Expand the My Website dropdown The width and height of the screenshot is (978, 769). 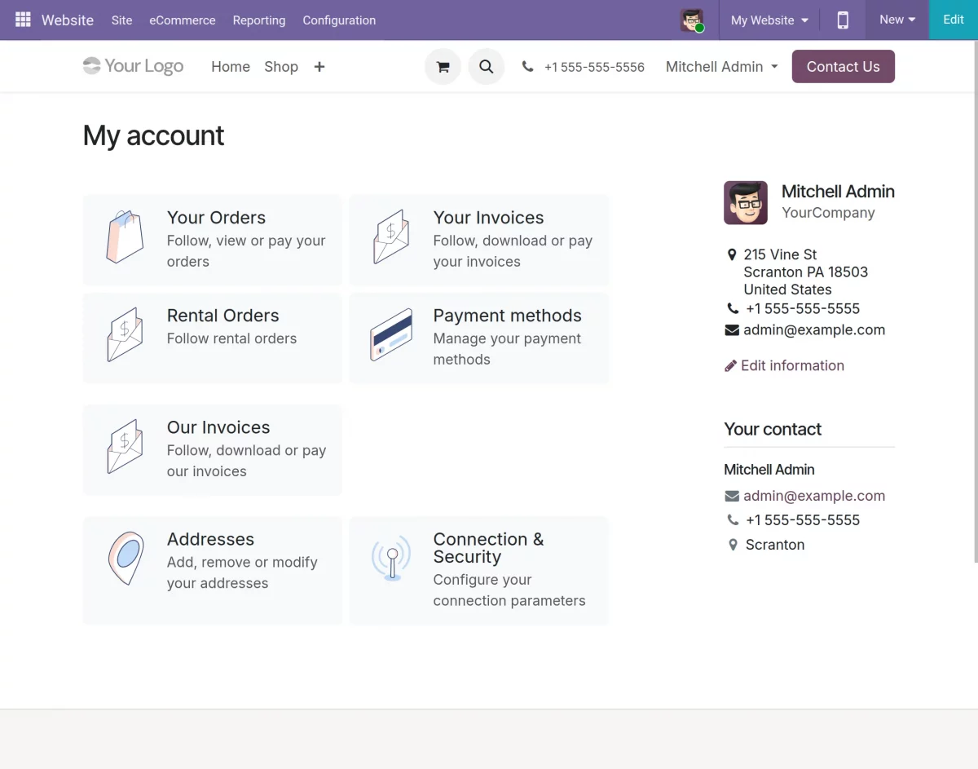pos(769,20)
